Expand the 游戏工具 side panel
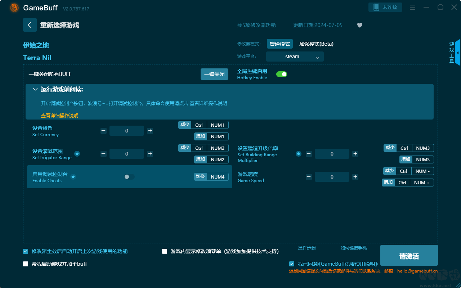This screenshot has height=288, width=461. pos(457,53)
